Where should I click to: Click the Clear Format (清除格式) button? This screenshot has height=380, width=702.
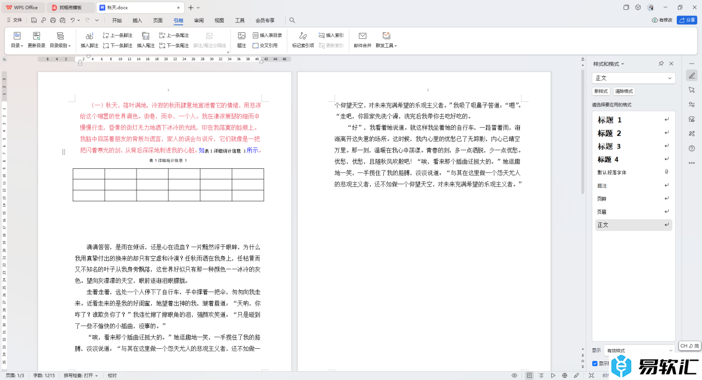click(624, 91)
